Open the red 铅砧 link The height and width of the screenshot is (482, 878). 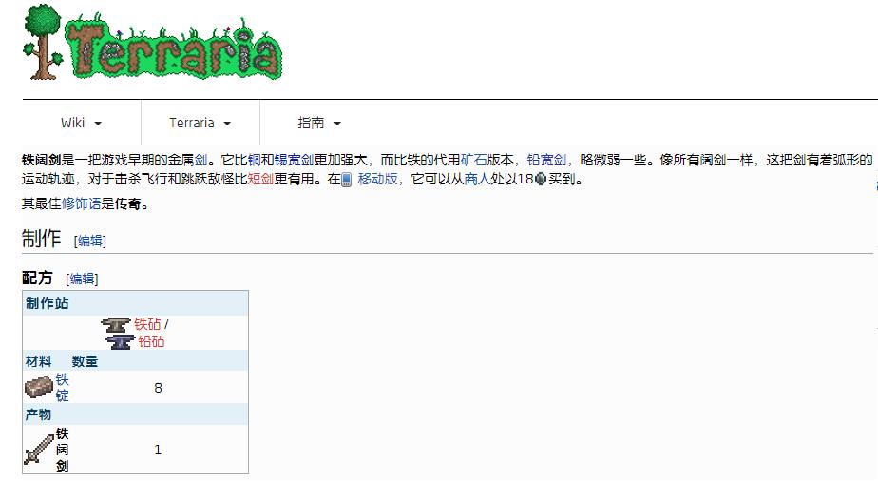tap(151, 342)
